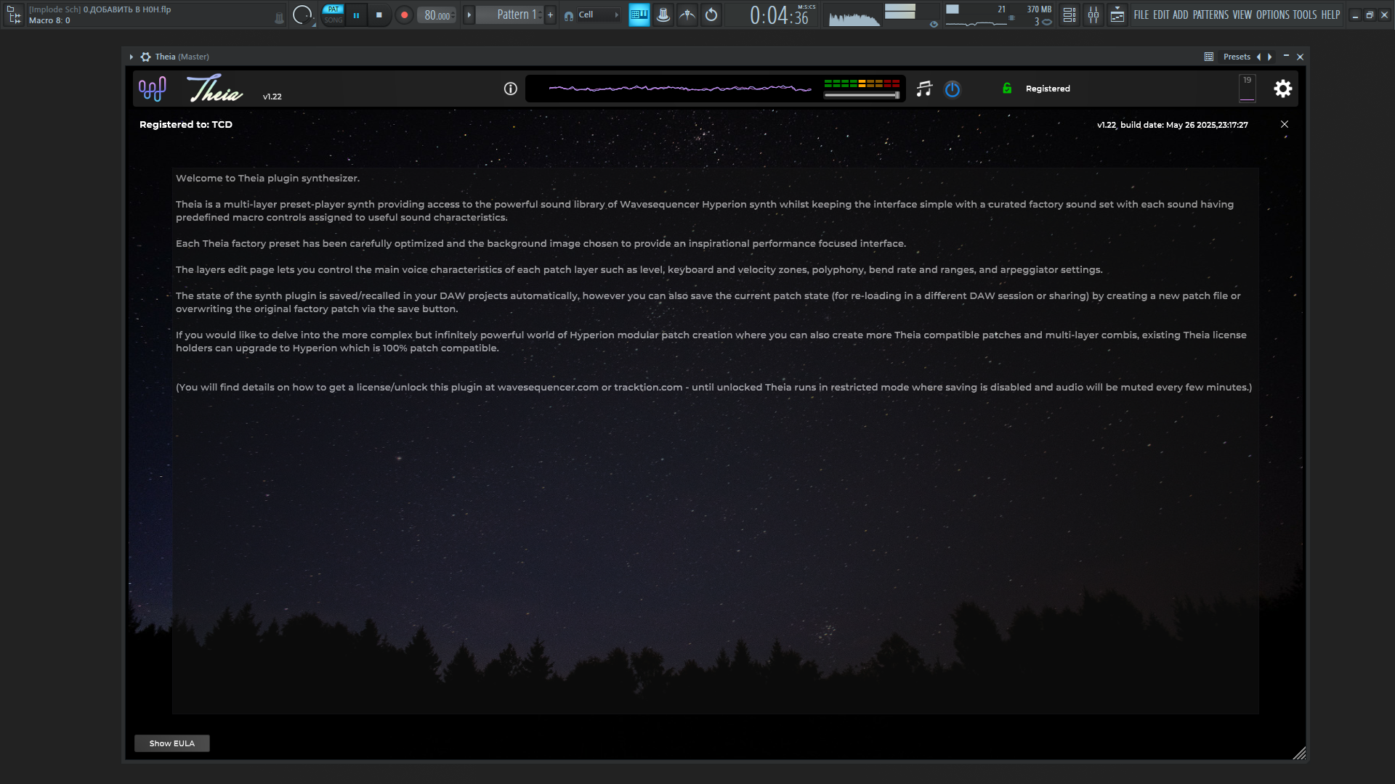Viewport: 1395px width, 784px height.
Task: Click the music notes icon
Action: [x=924, y=89]
